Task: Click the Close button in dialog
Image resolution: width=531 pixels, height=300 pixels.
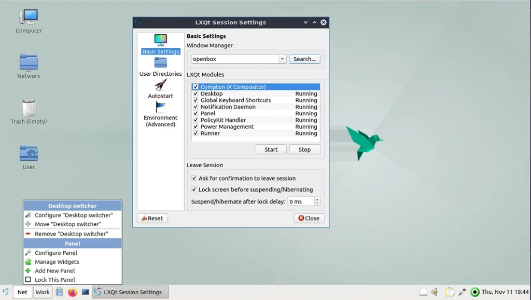Action: tap(309, 219)
